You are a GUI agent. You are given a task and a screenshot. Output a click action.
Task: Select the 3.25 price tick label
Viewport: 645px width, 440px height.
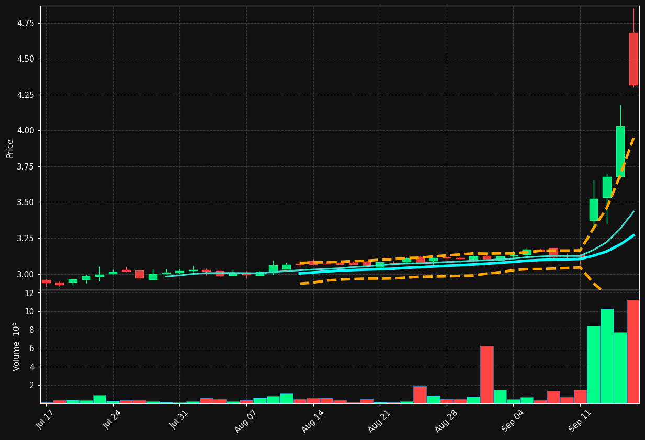(x=26, y=238)
